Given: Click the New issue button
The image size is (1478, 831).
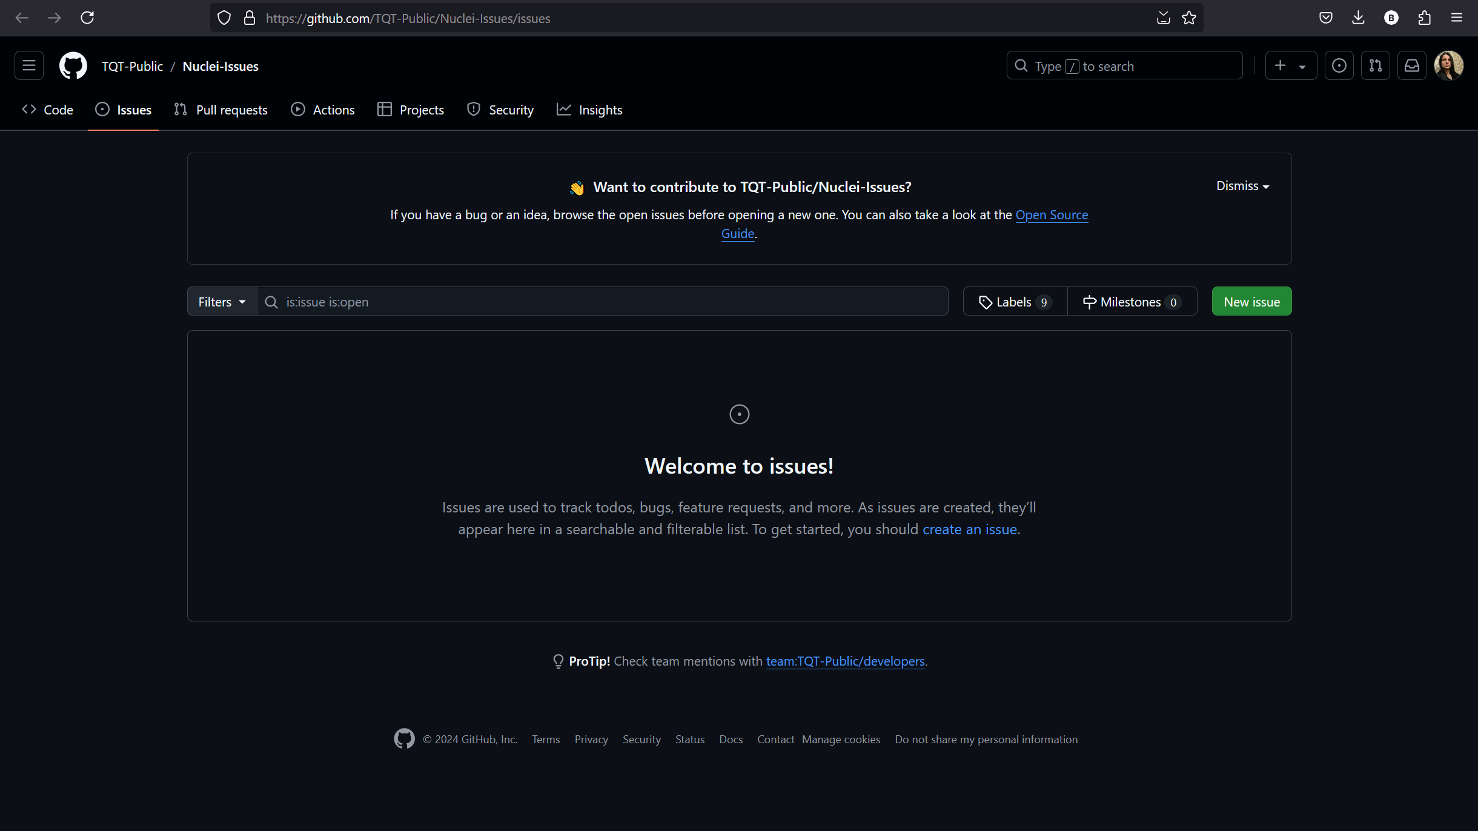Looking at the screenshot, I should coord(1251,302).
